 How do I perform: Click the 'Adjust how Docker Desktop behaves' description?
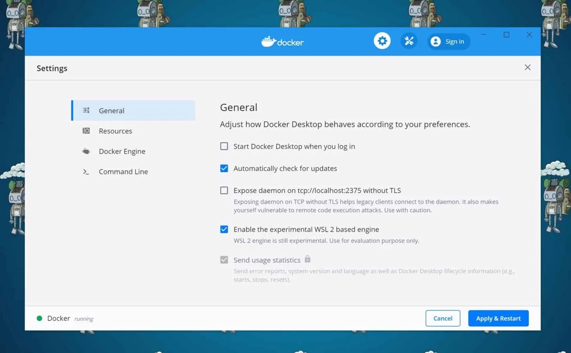click(345, 124)
